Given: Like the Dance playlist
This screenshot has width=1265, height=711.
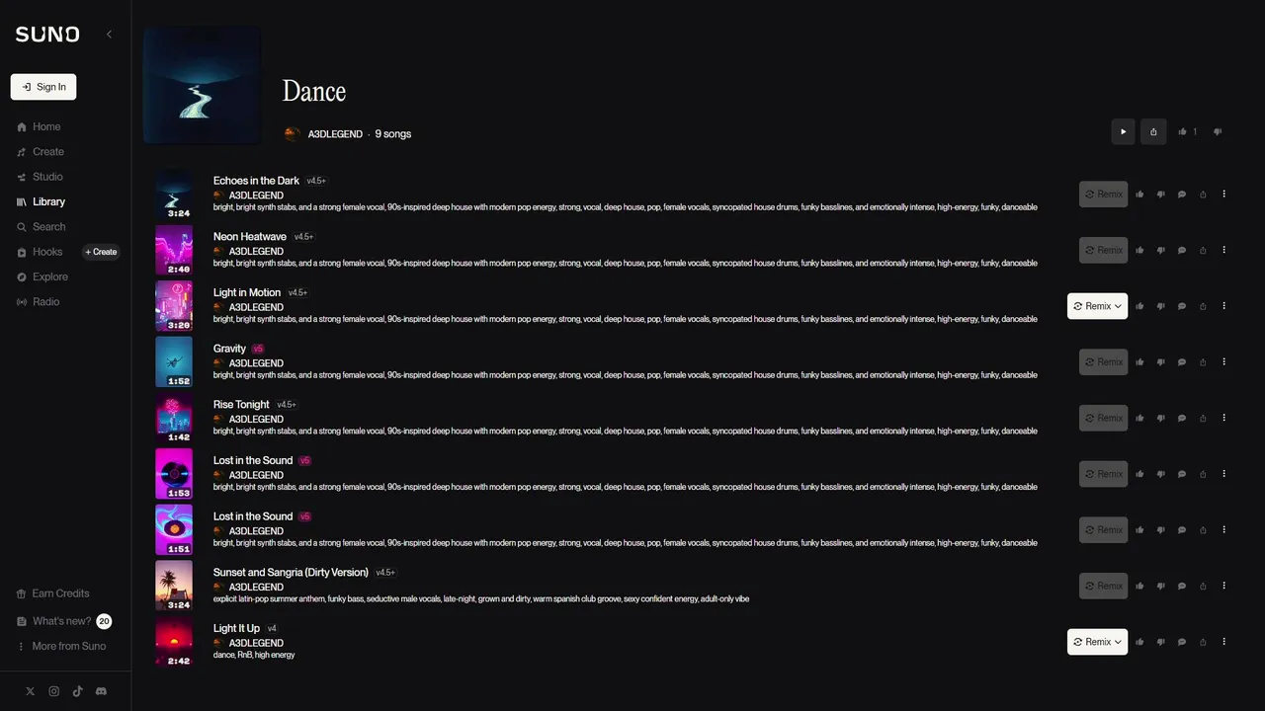Looking at the screenshot, I should click(x=1187, y=131).
